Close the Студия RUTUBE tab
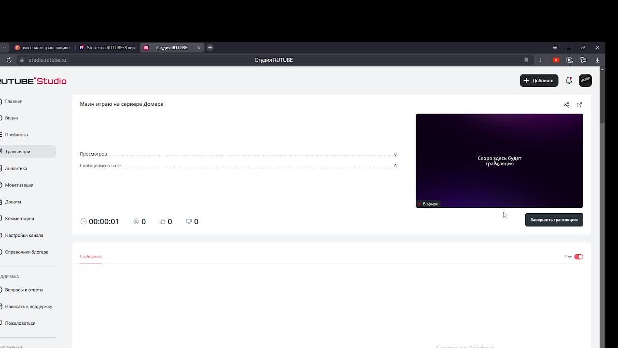The image size is (618, 348). pyautogui.click(x=198, y=47)
